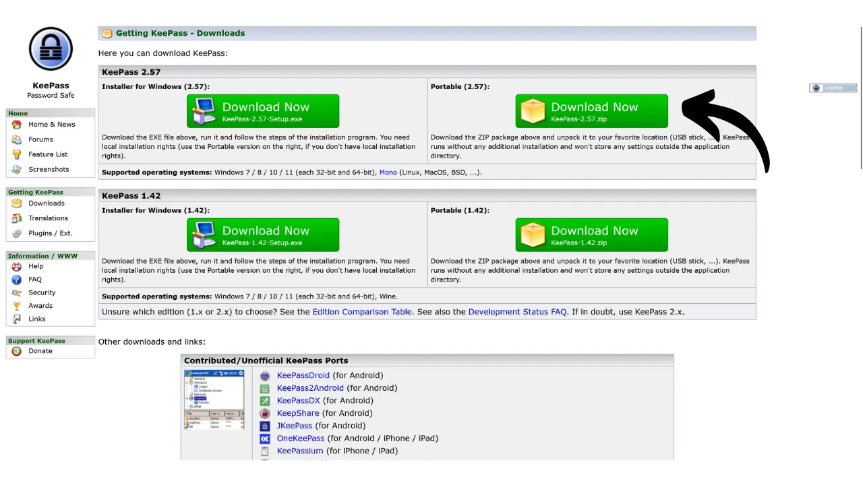
Task: Click the Downloads package icon
Action: click(16, 203)
